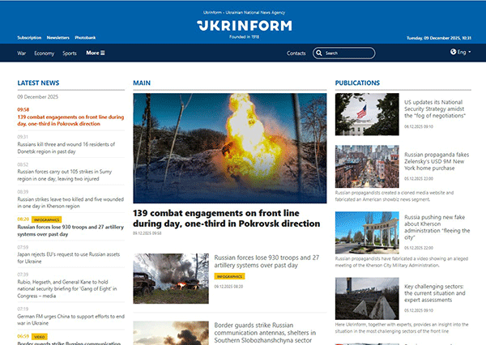Open the Kherson region two killed news
486x345 pixels.
coord(70,202)
